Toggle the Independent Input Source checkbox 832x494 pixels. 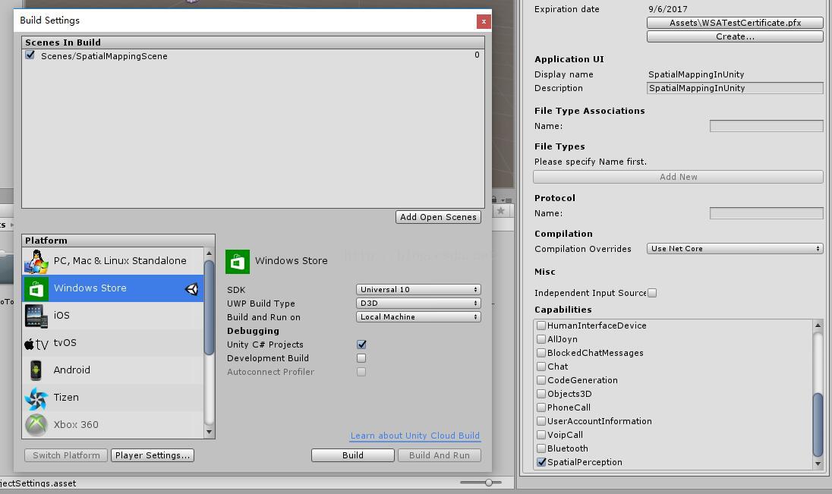tap(652, 293)
